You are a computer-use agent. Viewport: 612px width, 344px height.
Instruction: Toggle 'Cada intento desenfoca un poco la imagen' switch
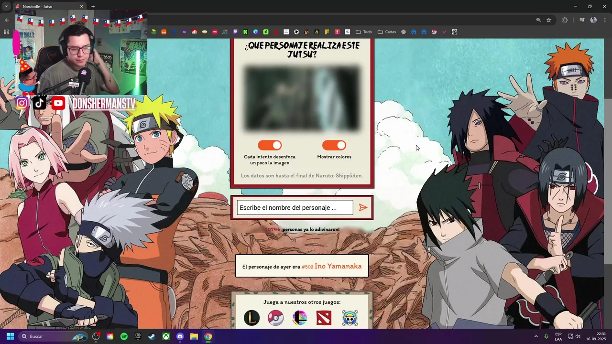(x=270, y=145)
